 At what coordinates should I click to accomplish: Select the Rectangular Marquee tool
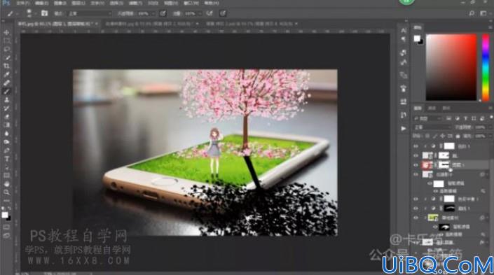(6, 41)
